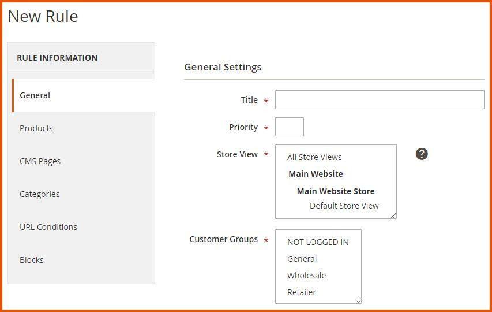The height and width of the screenshot is (312, 492).
Task: Choose Main Website in Store View list
Action: pyautogui.click(x=316, y=174)
